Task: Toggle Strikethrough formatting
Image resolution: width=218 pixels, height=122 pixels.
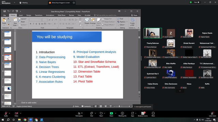Action: (42, 24)
